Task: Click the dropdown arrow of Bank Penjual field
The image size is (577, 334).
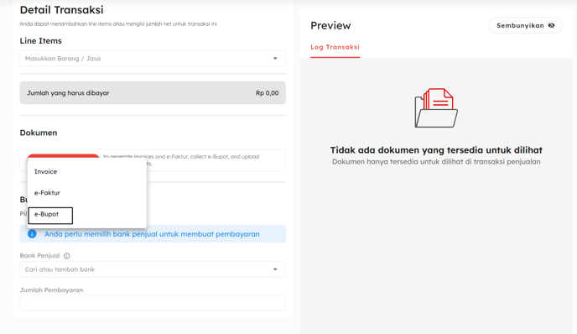Action: (x=275, y=269)
